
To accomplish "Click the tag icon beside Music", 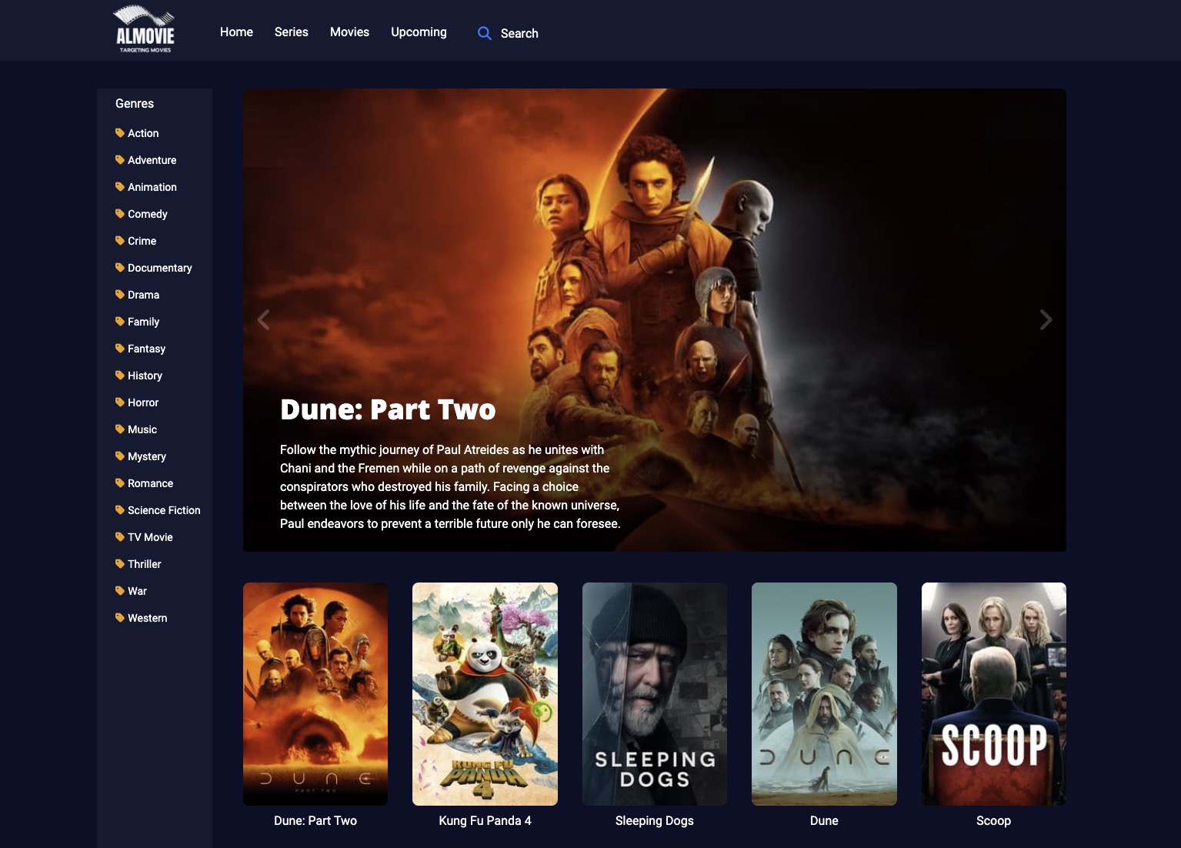I will pos(120,429).
